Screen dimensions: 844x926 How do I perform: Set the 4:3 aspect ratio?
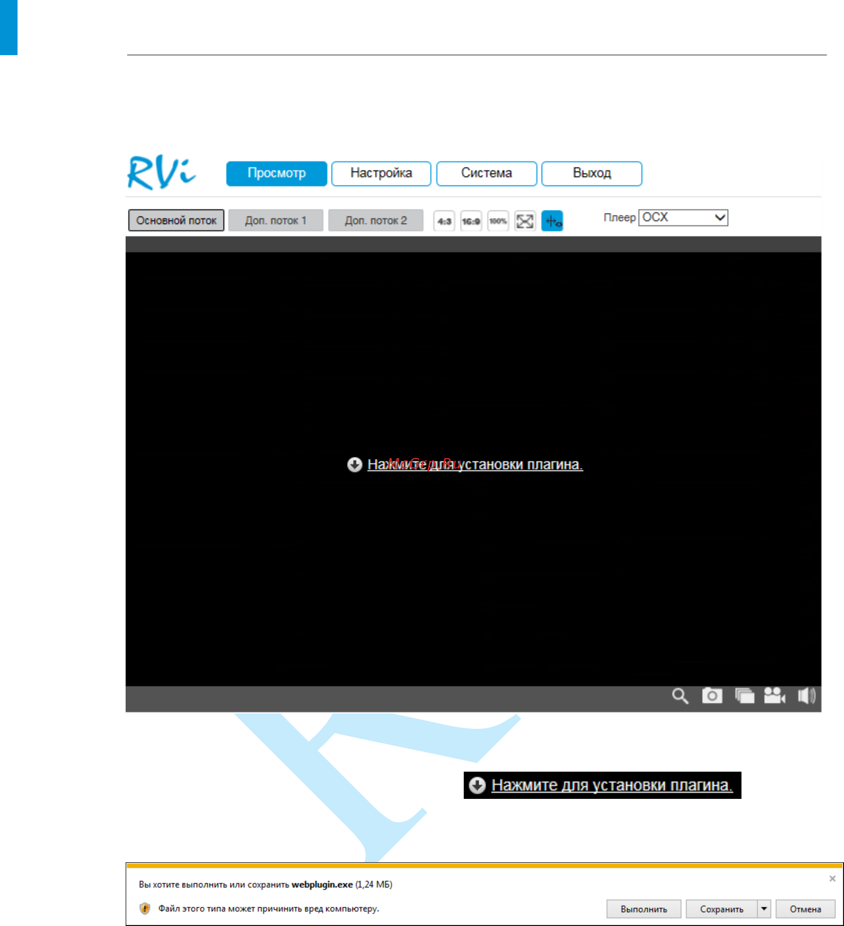click(444, 221)
